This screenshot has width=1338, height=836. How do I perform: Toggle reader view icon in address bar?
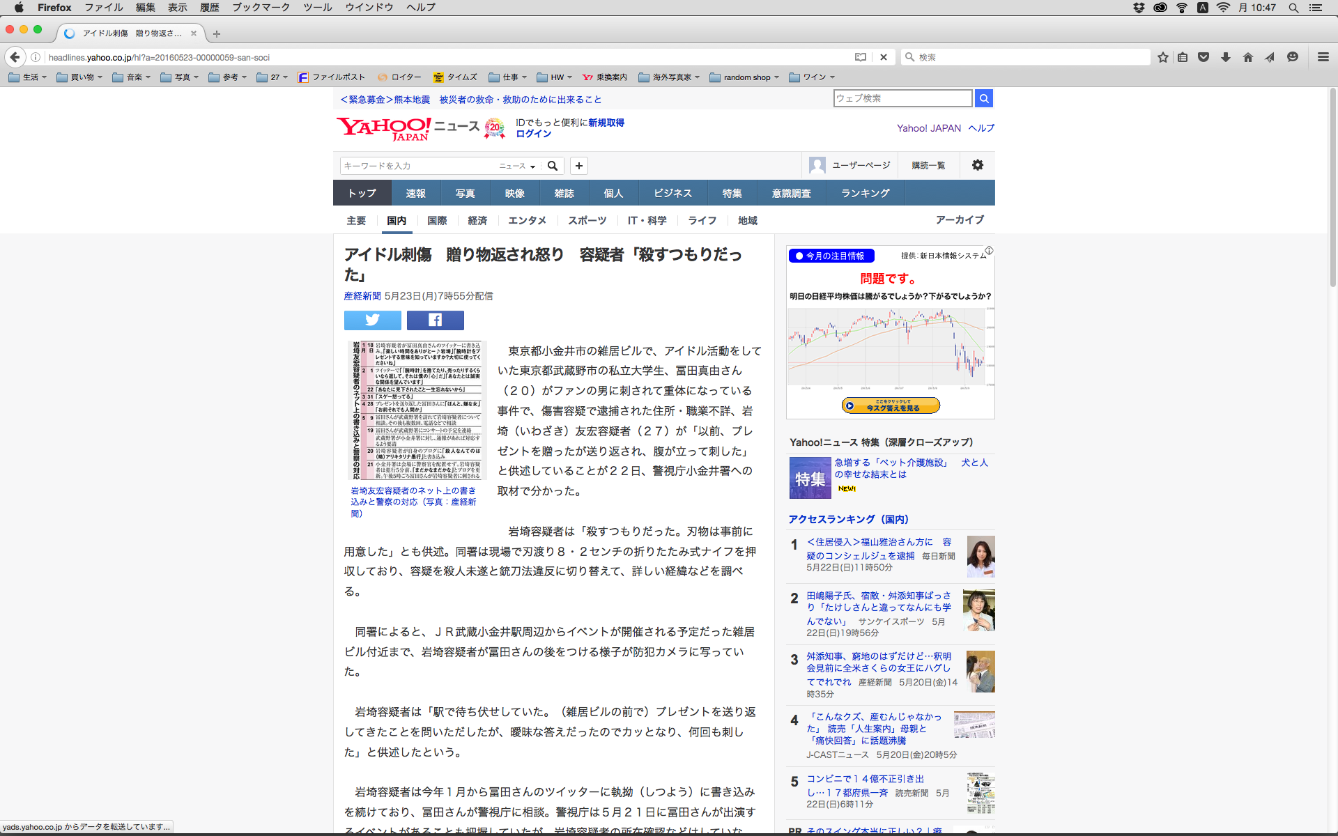(x=861, y=57)
